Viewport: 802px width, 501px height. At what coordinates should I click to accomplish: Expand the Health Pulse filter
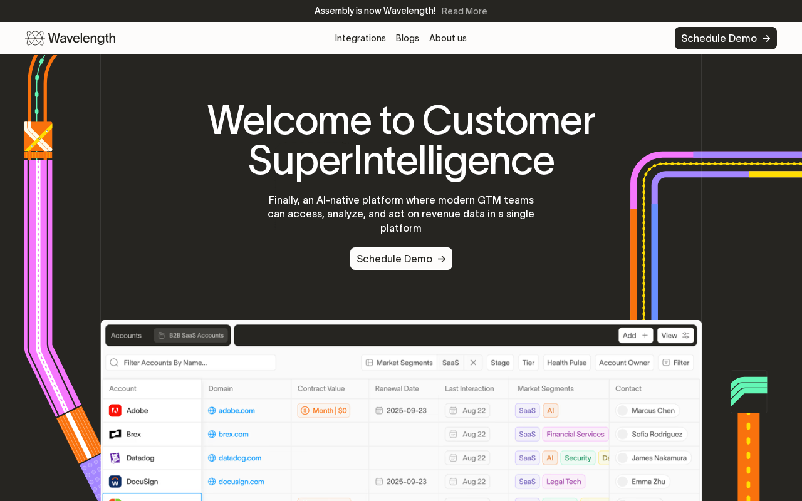(566, 363)
